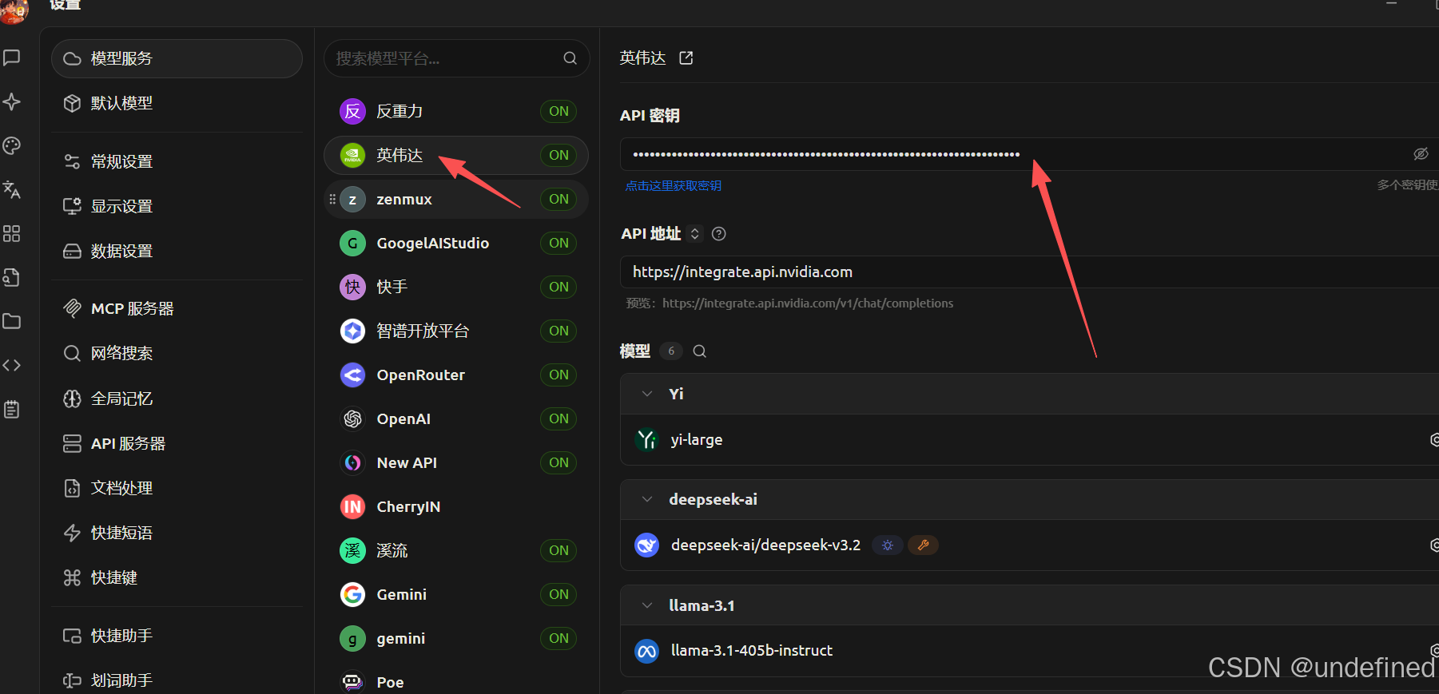Toggle the ON badge for zenmux
This screenshot has width=1439, height=694.
click(559, 199)
